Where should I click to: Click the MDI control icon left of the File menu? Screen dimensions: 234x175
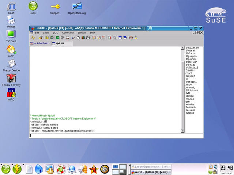[x=31, y=32]
